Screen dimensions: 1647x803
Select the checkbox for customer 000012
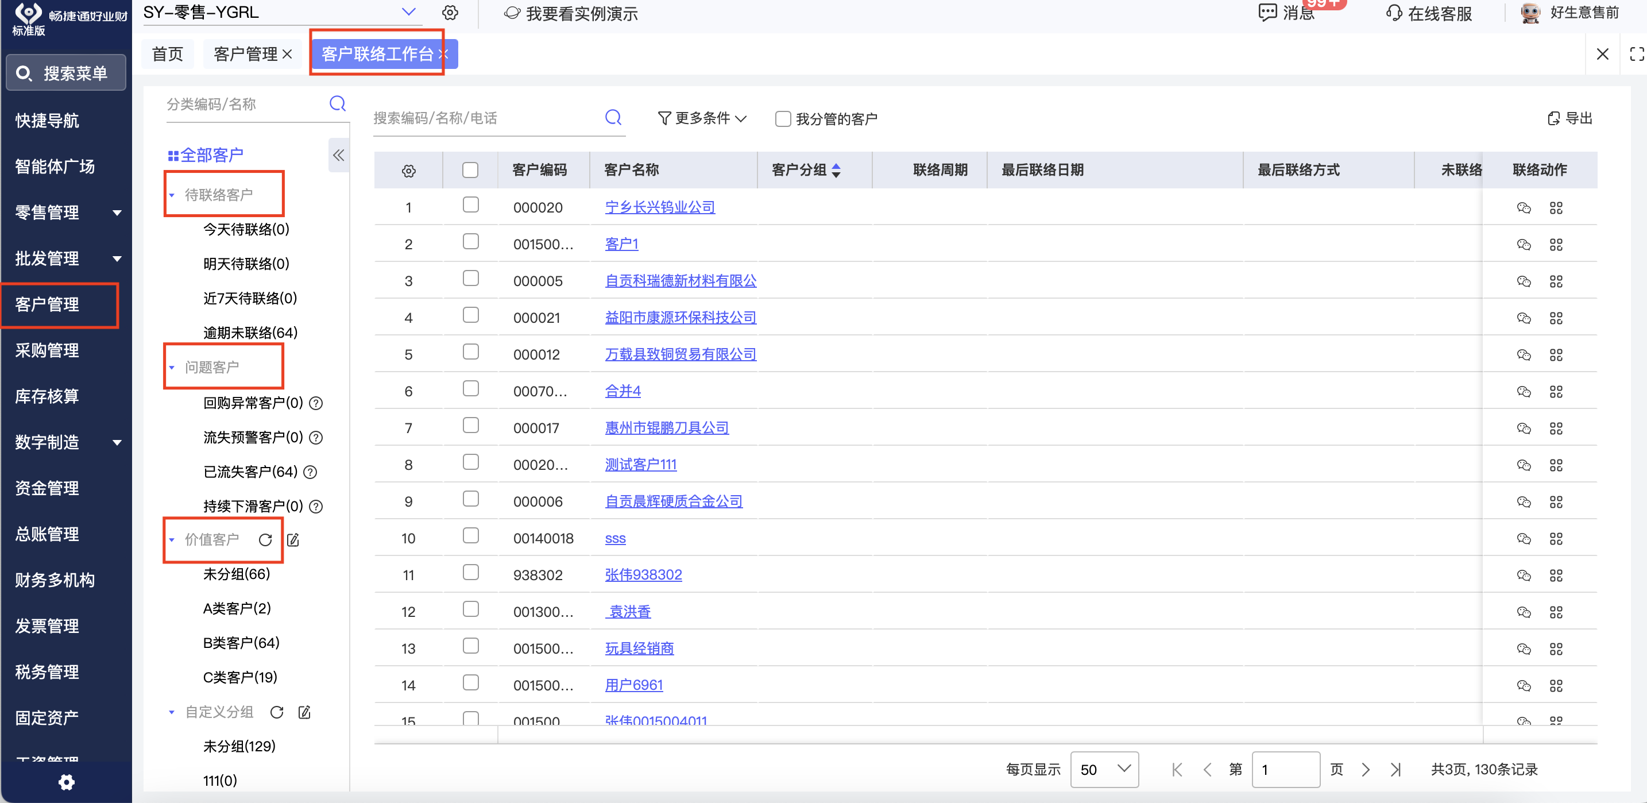(x=470, y=352)
